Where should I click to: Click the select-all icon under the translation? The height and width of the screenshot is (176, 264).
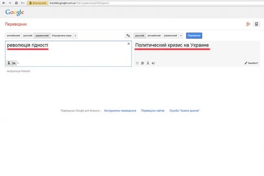(143, 63)
